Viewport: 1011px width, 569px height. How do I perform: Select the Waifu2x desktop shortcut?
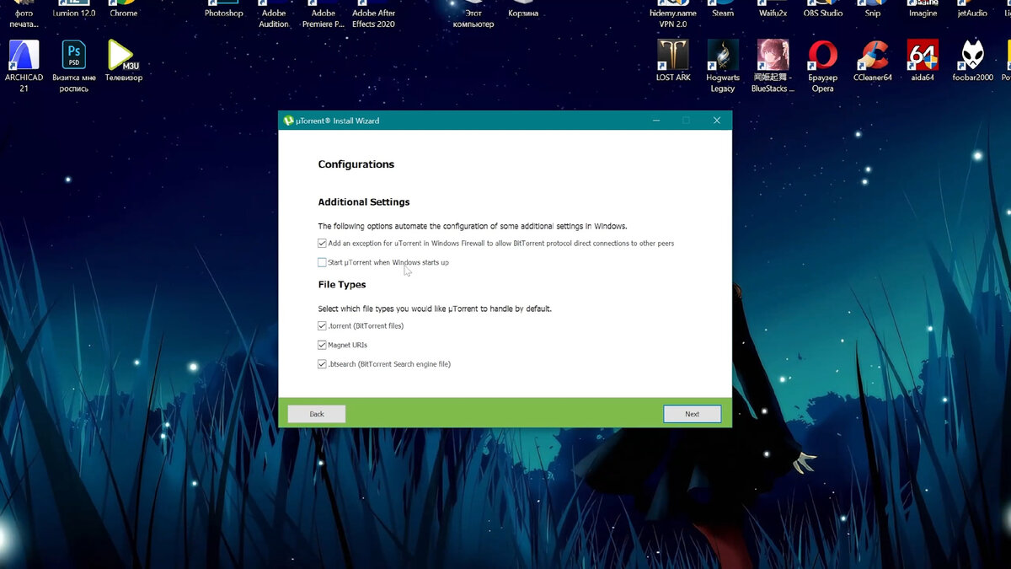[x=773, y=8]
